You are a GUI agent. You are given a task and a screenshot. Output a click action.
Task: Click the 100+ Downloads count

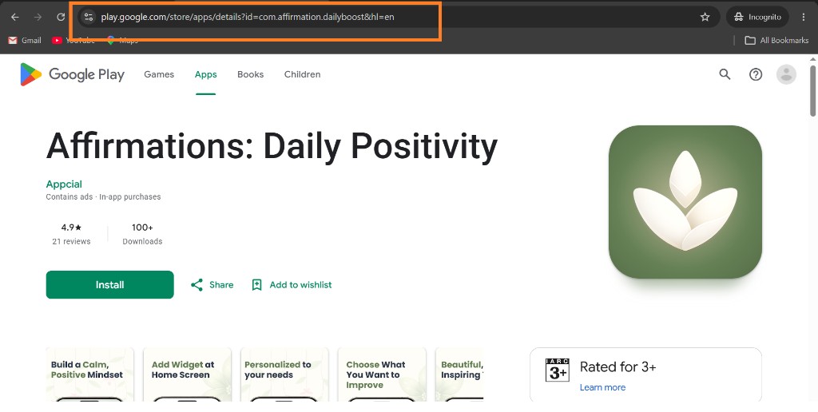(142, 234)
